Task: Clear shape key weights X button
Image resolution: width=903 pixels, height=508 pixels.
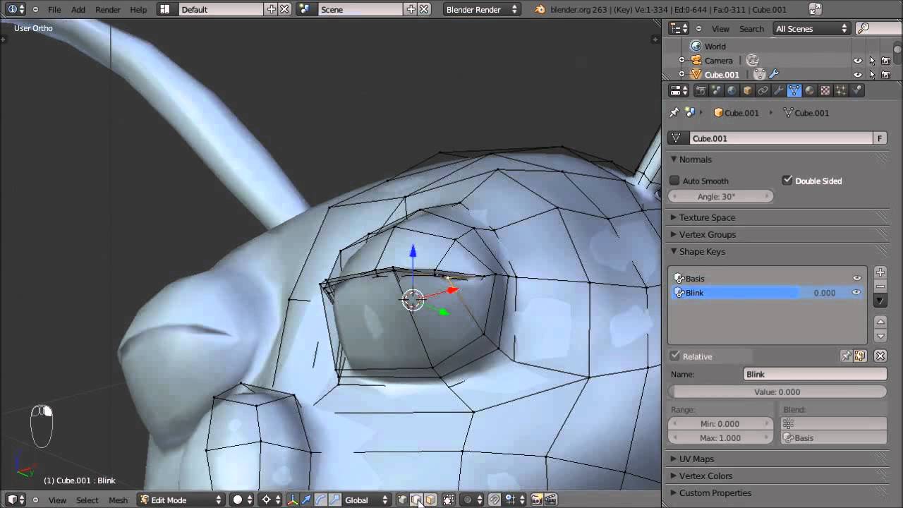Action: tap(880, 356)
